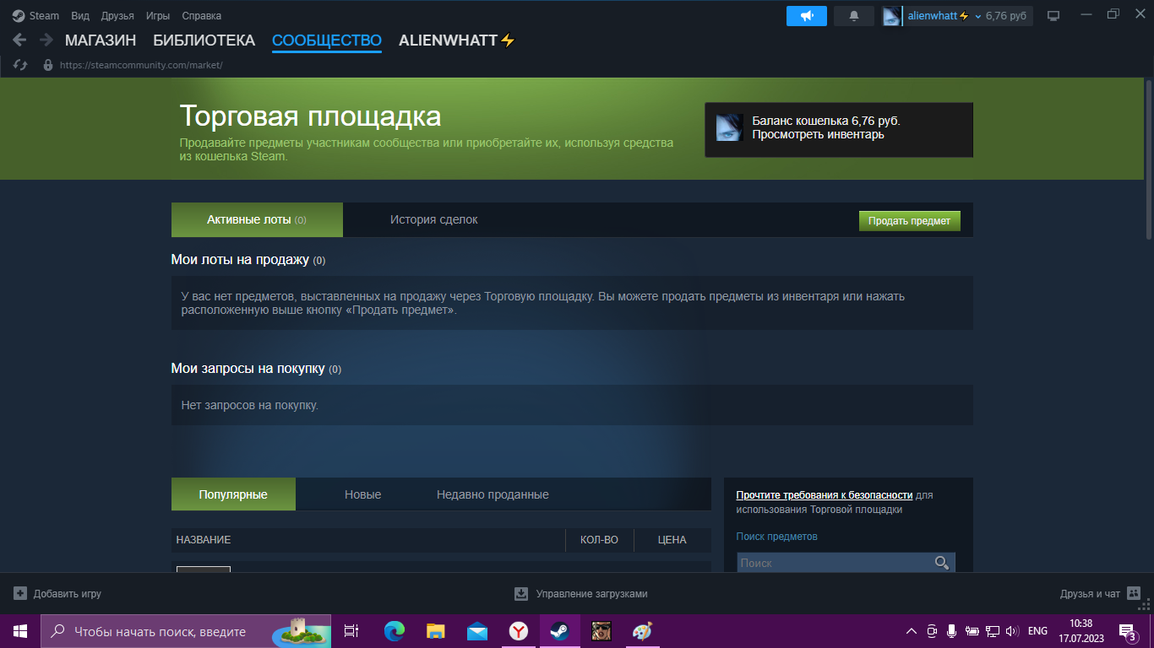
Task: Click the network tray icon
Action: (x=993, y=631)
